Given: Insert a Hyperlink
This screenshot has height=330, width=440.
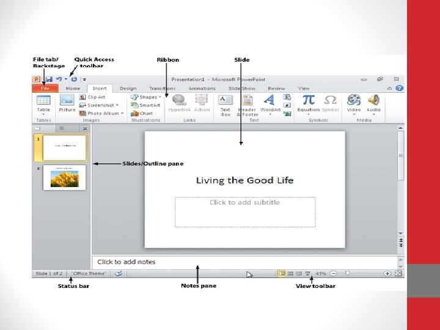Looking at the screenshot, I should point(179,103).
